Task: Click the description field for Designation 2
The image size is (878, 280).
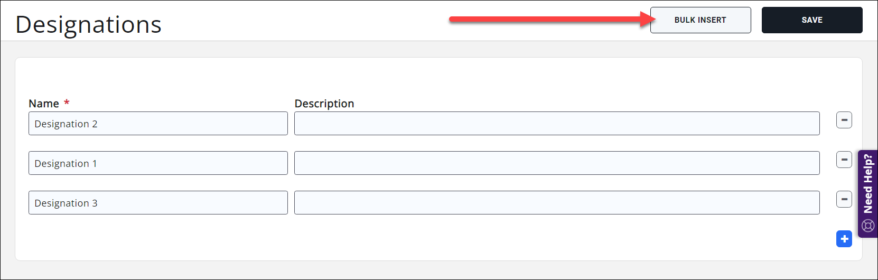Action: pos(556,124)
